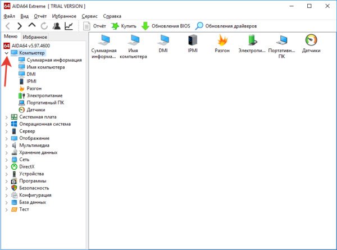Open Электропи... battery icon in right pane

tap(252, 43)
